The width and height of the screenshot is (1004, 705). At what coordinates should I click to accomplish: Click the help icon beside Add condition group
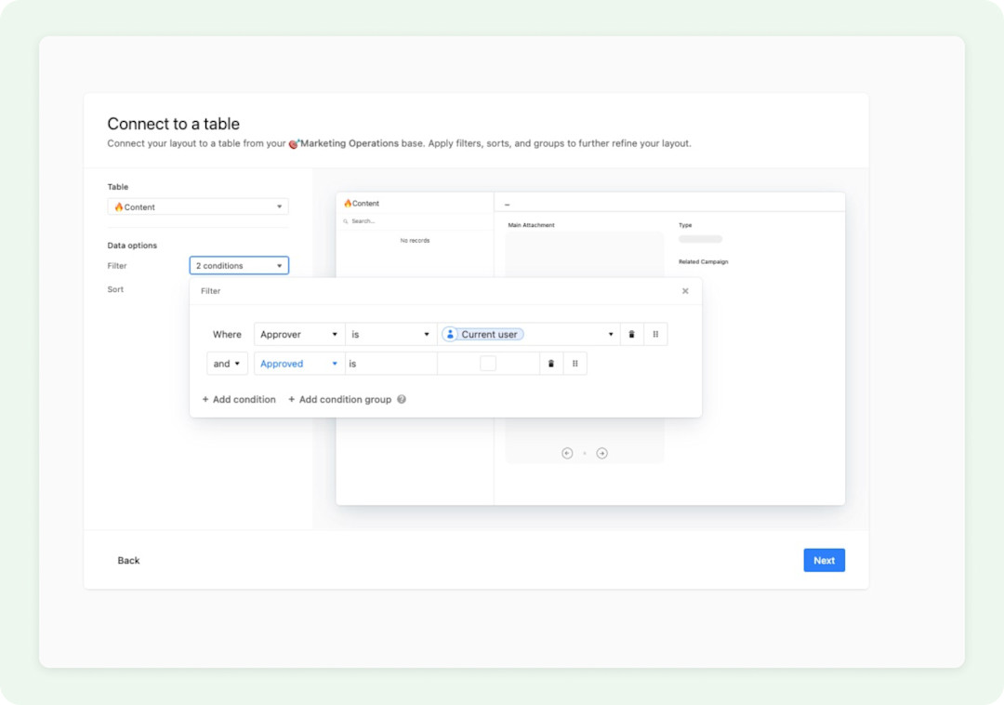point(401,399)
